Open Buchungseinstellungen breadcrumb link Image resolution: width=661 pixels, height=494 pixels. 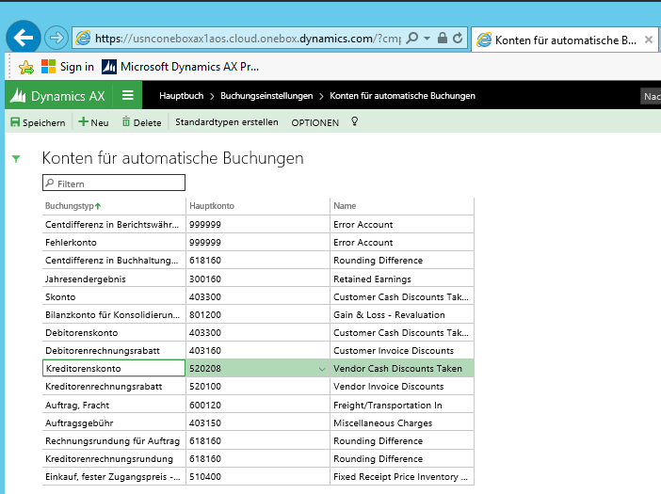coord(266,96)
